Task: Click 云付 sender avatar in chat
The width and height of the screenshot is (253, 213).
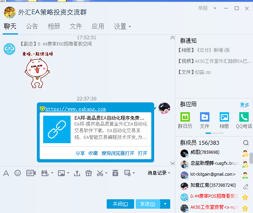Action: pos(9,49)
